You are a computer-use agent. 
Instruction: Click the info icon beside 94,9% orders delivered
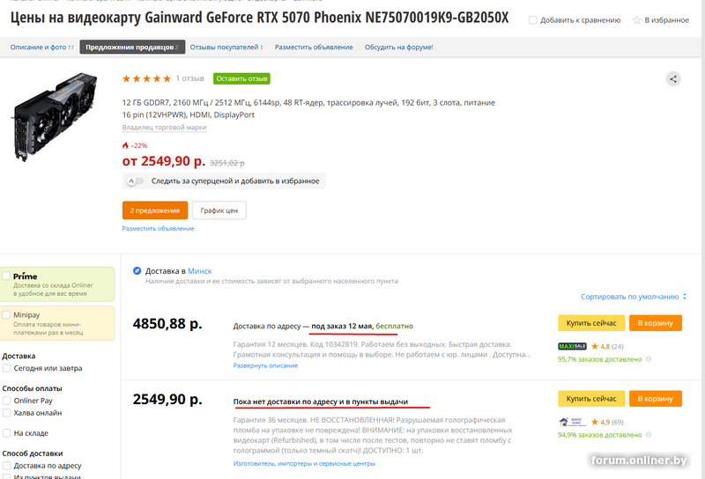tap(649, 434)
